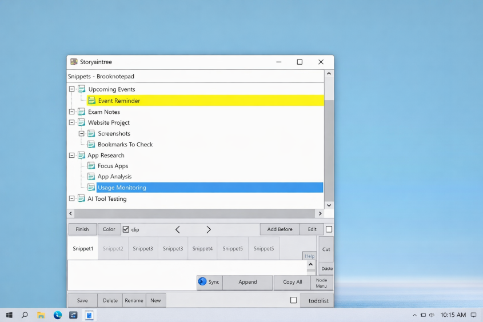
Task: Go to next snippet with right arrow
Action: (209, 229)
